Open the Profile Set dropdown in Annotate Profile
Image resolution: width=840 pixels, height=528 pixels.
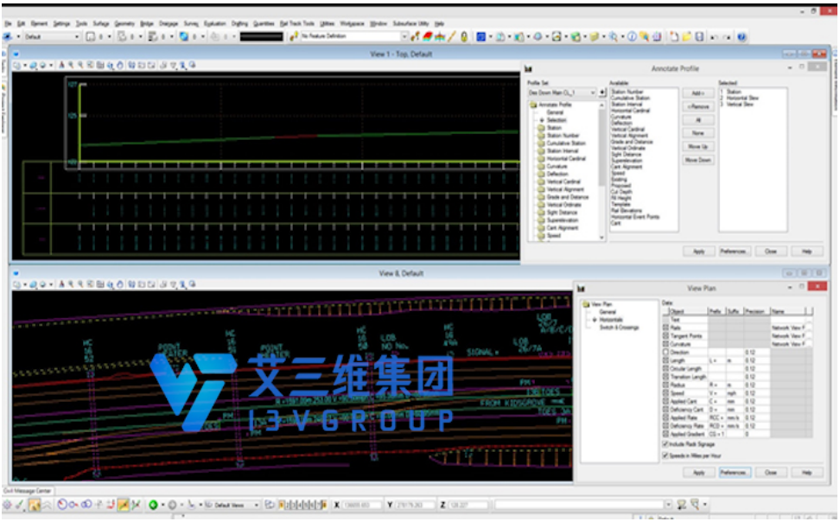pyautogui.click(x=593, y=92)
